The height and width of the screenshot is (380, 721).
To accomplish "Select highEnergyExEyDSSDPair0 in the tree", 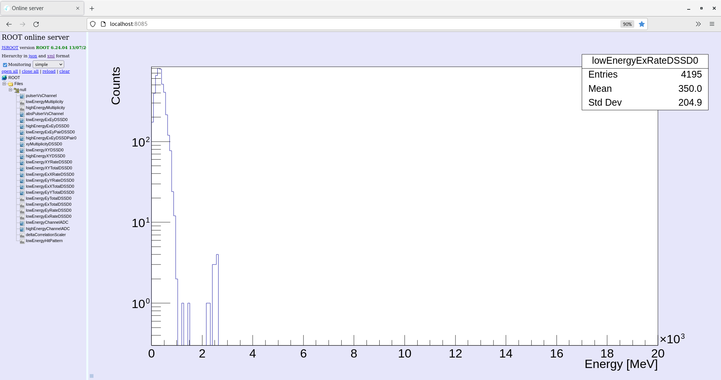I will [51, 138].
